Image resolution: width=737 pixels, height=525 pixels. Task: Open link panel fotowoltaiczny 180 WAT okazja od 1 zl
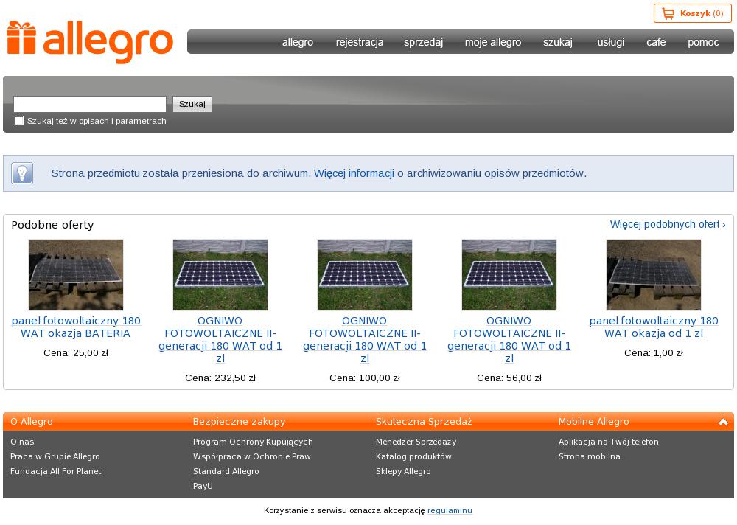(x=653, y=327)
